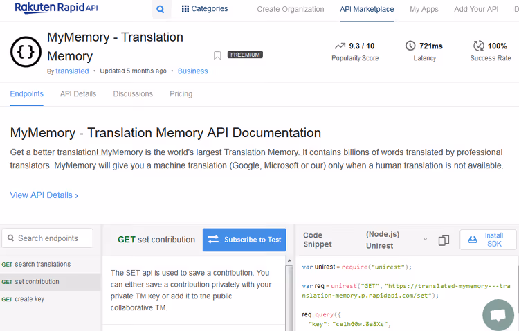Open the (Node.js) Unirest language dropdown
The height and width of the screenshot is (331, 519).
(397, 240)
